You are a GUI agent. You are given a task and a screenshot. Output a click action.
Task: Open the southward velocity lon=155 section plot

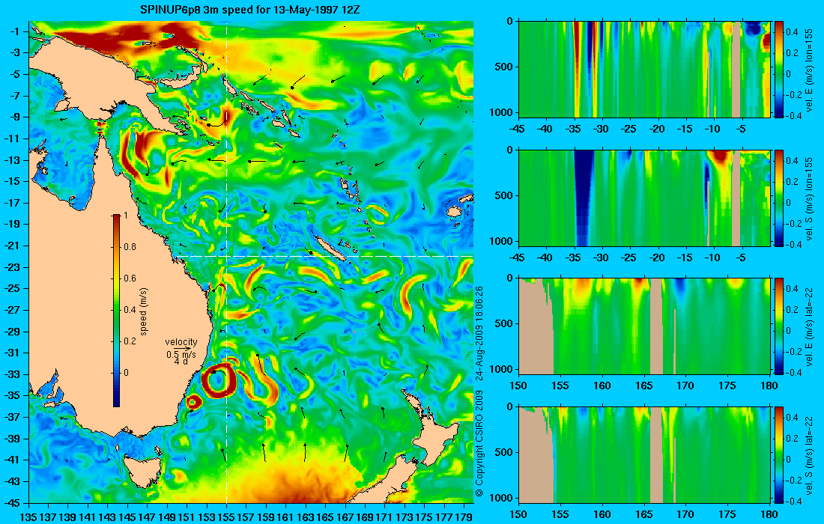coord(644,198)
